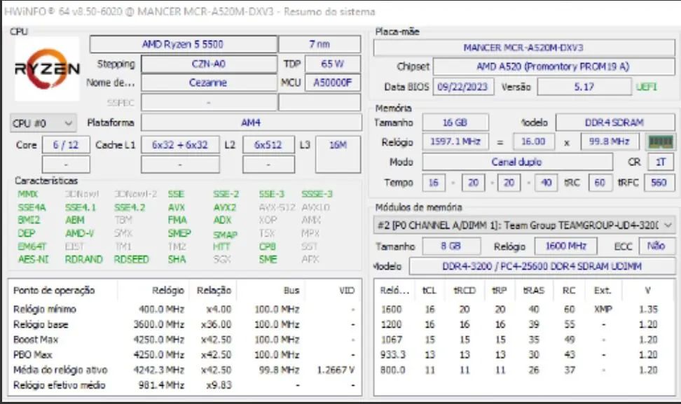Click the Ryzen CPU logo image
This screenshot has width=681, height=404.
click(x=47, y=69)
